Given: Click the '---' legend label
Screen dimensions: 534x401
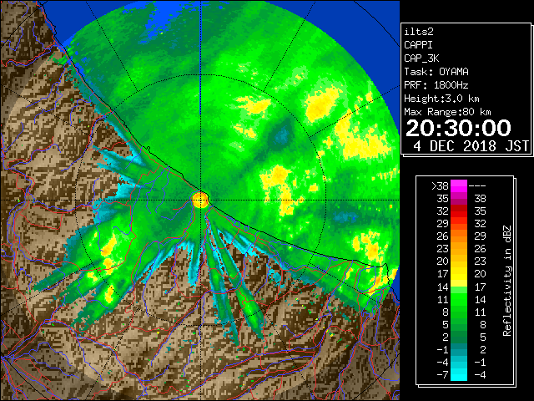Looking at the screenshot, I should 477,186.
